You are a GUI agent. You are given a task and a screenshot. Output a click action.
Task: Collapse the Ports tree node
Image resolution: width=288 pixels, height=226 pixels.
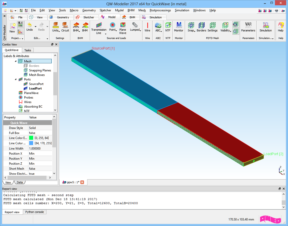pyautogui.click(x=16, y=79)
